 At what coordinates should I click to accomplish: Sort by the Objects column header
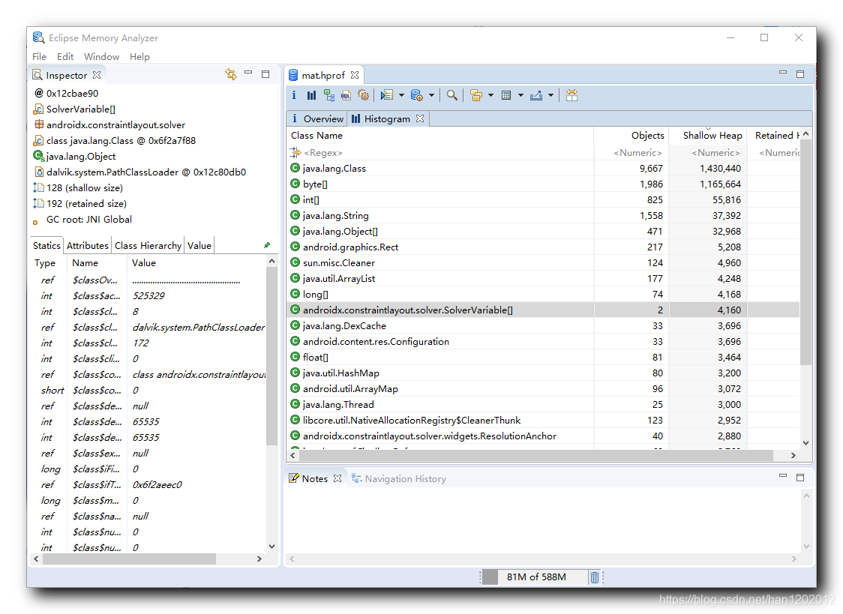click(x=631, y=136)
